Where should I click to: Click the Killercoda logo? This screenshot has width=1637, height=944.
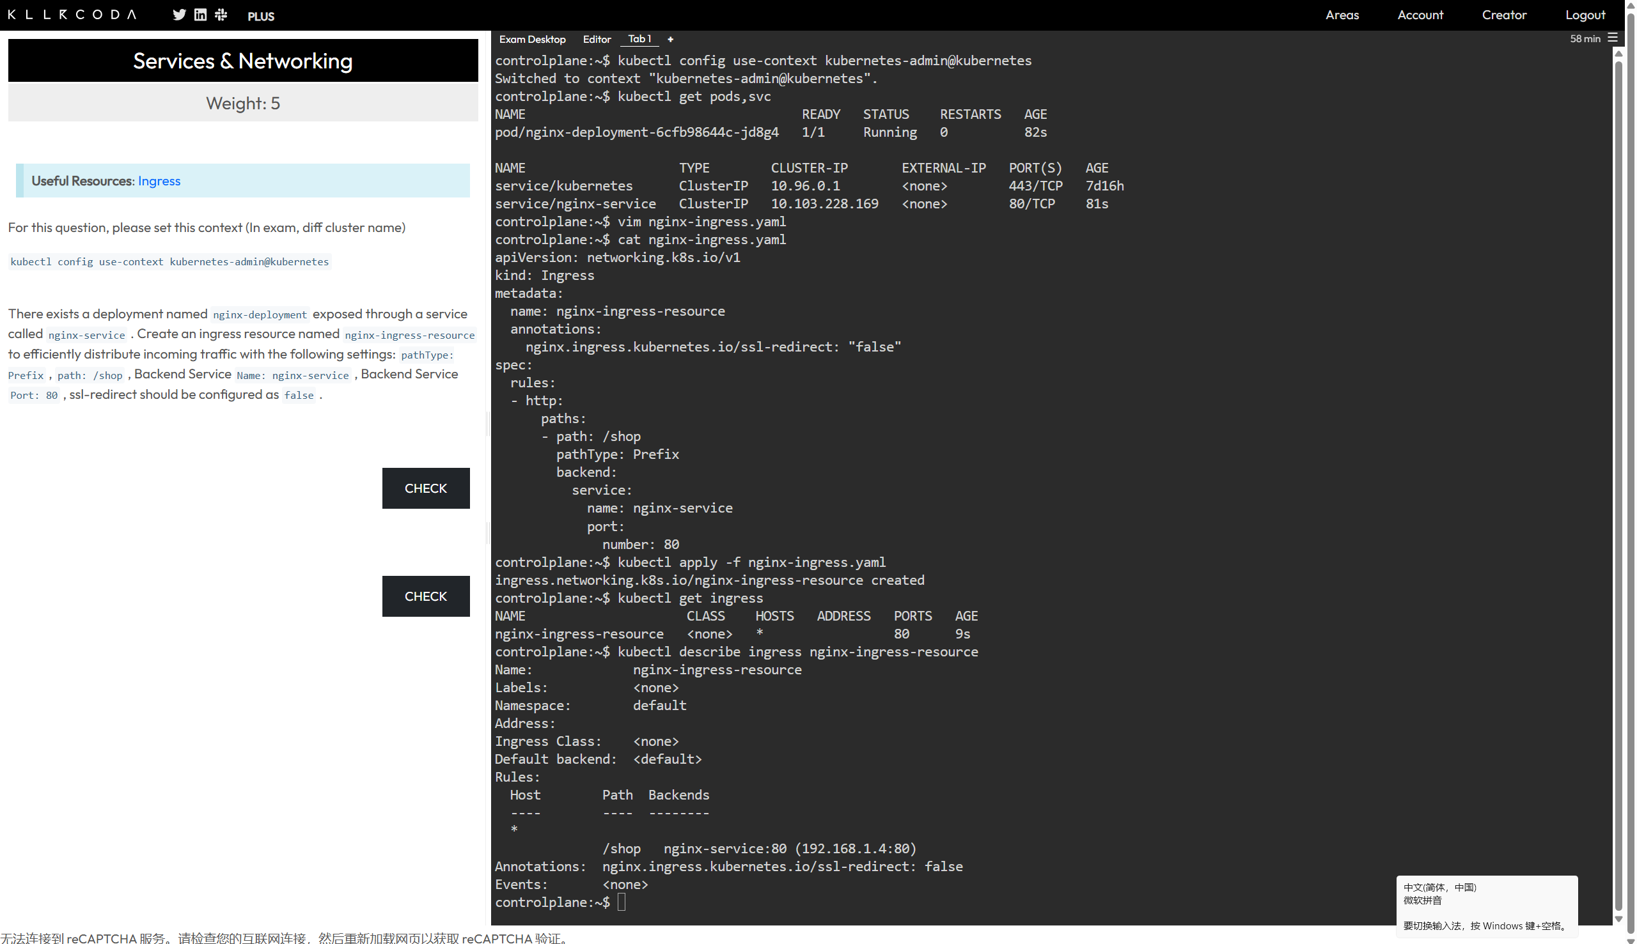72,14
